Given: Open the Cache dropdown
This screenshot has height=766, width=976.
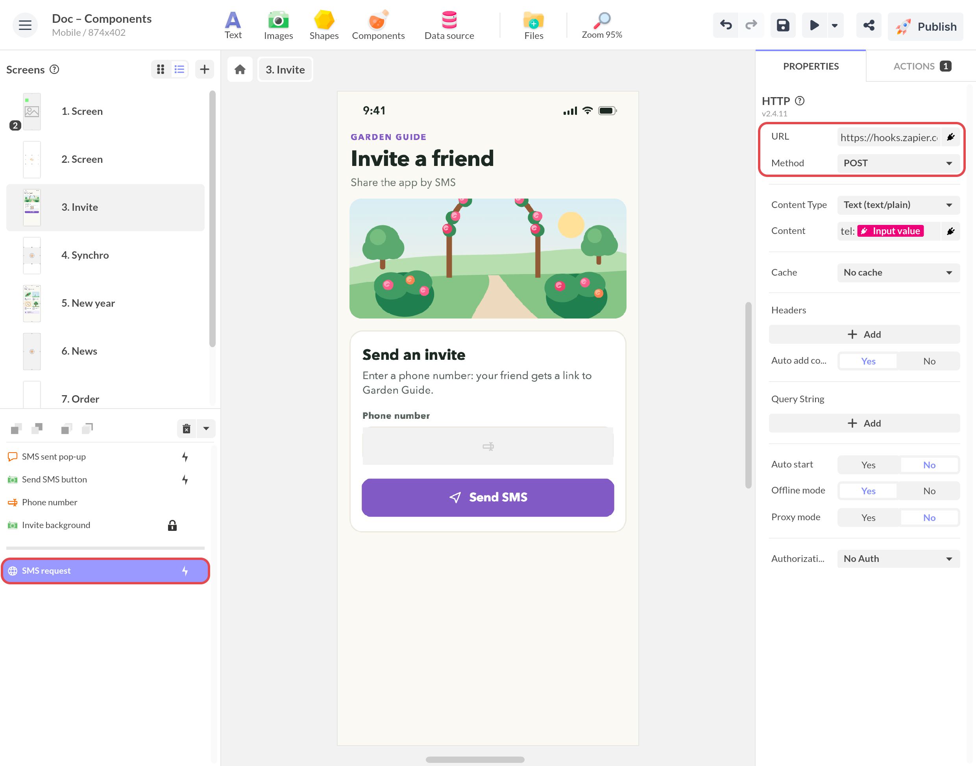Looking at the screenshot, I should (898, 273).
